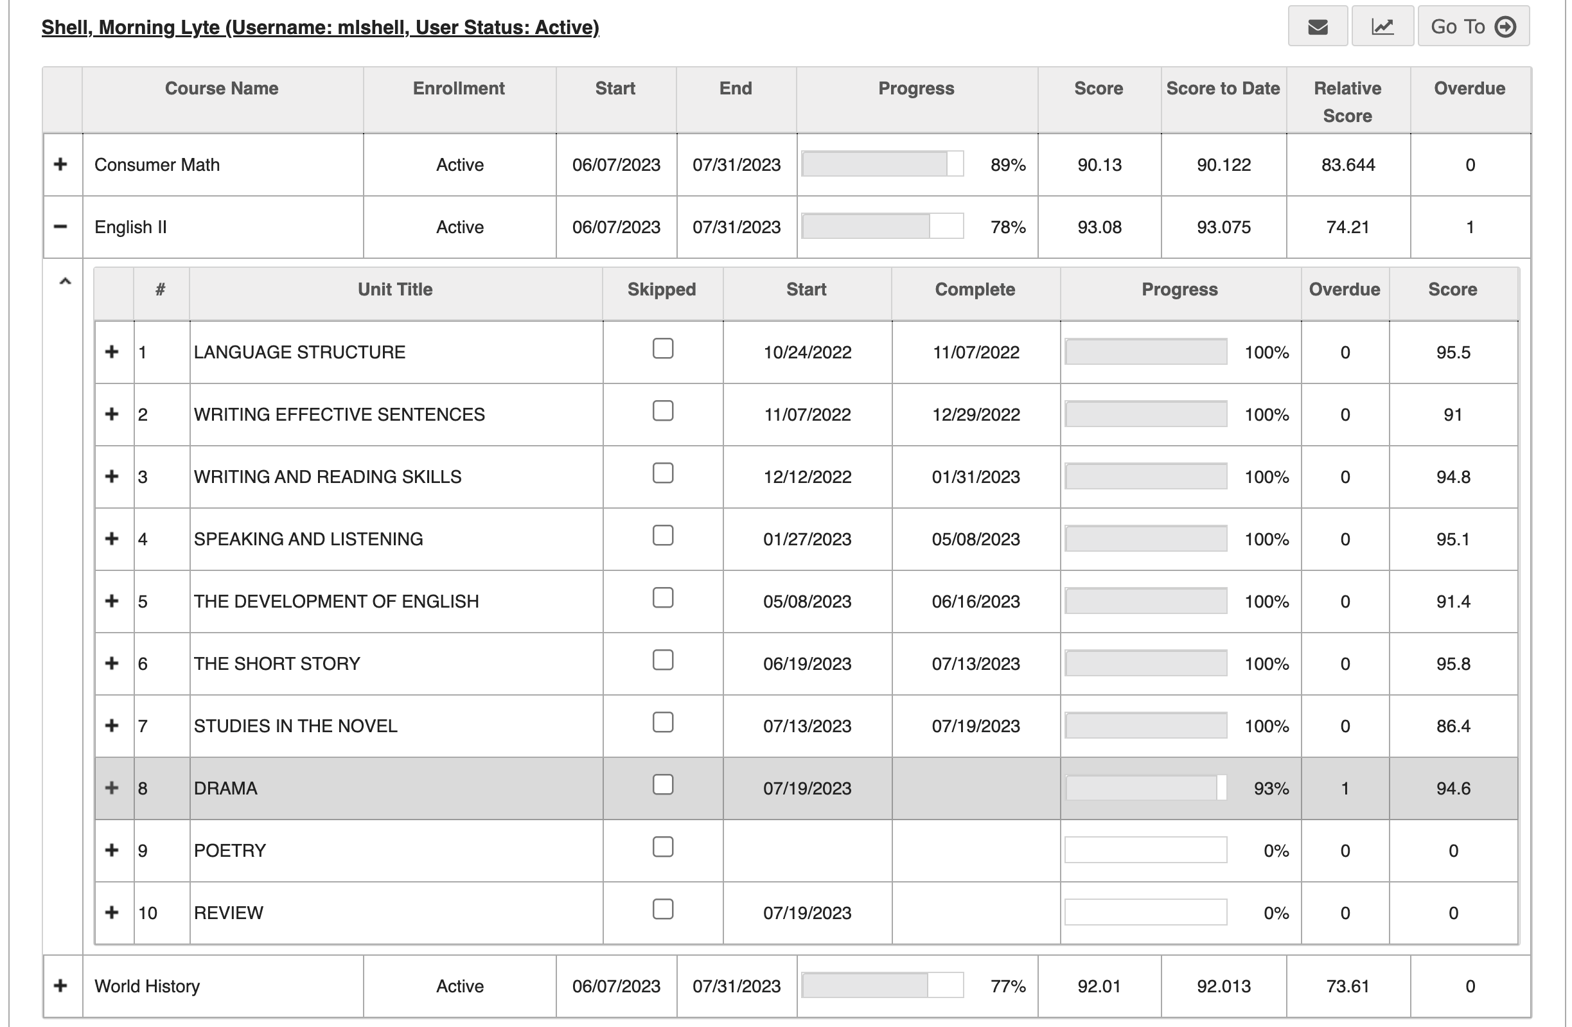Viewport: 1572px width, 1027px height.
Task: Expand the Consumer Math course row
Action: (x=61, y=164)
